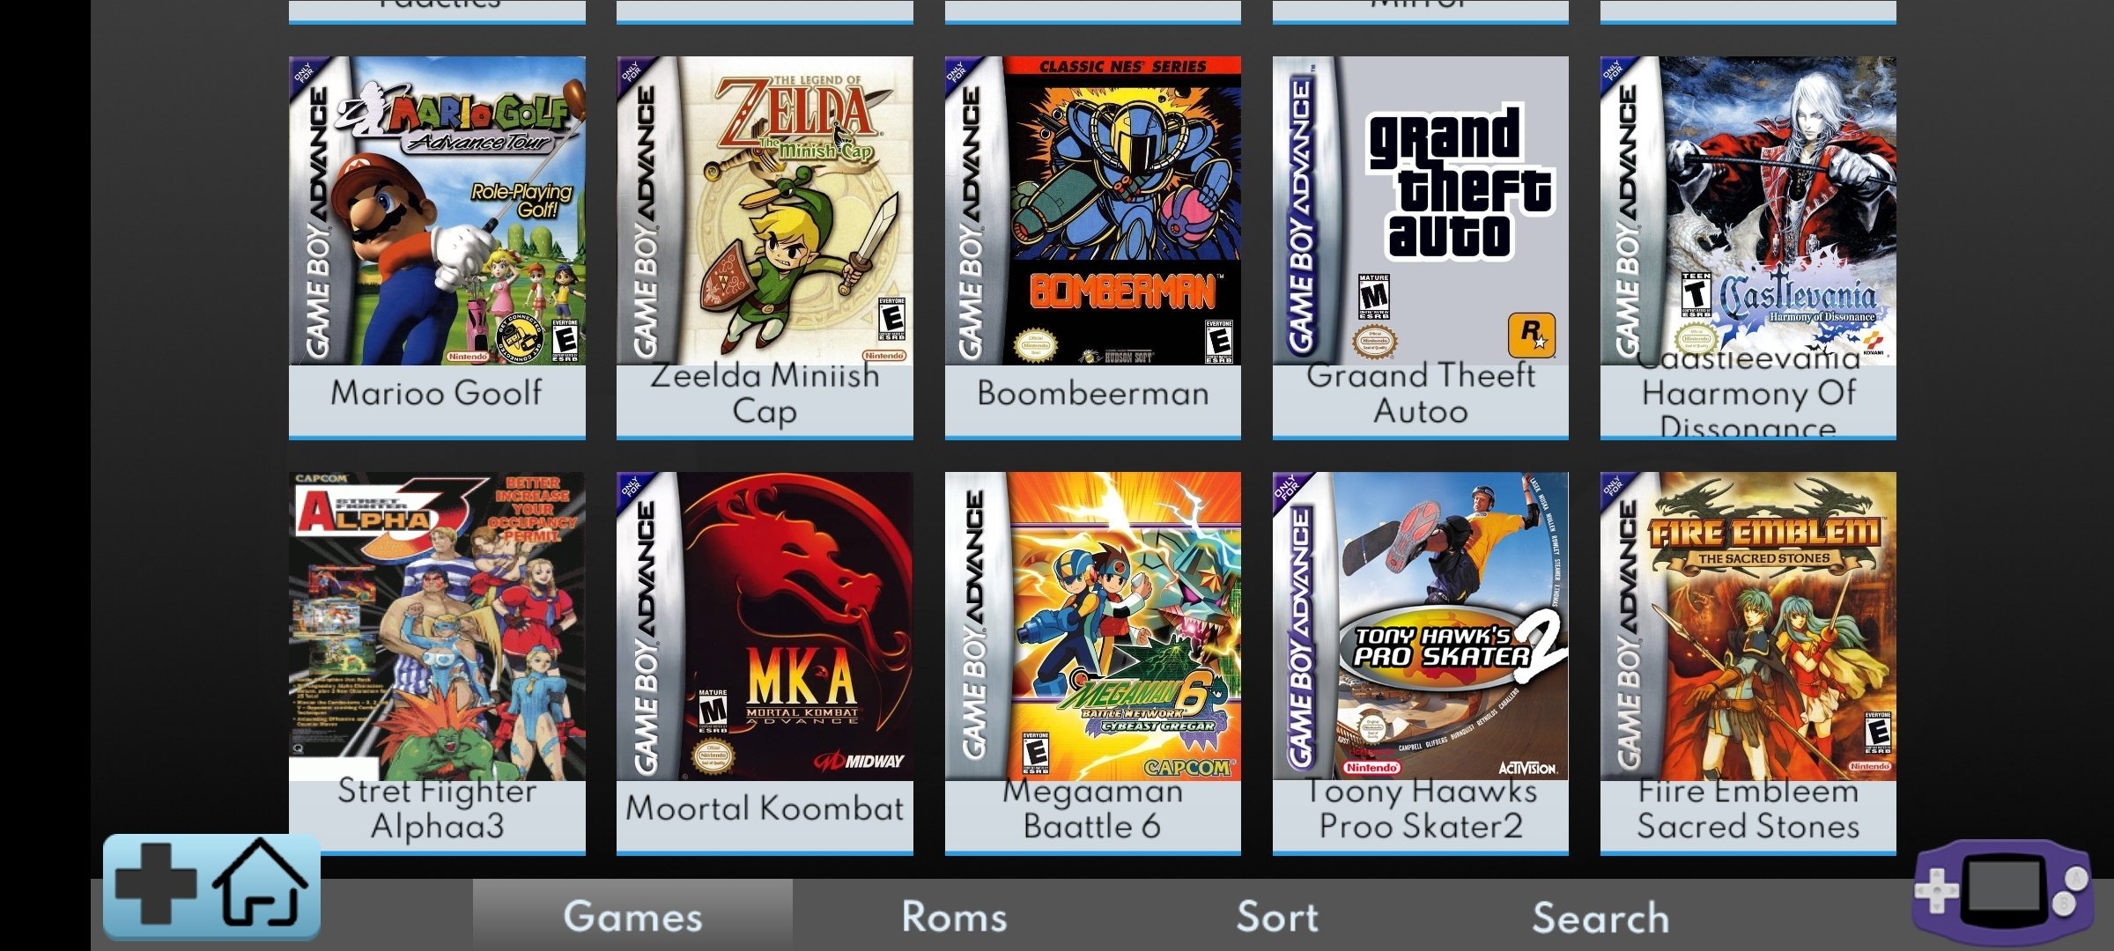Open the Roms tab
The image size is (2114, 951).
(x=954, y=916)
